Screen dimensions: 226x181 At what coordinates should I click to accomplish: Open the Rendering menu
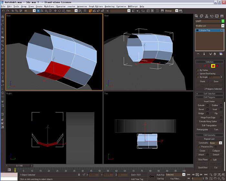coord(109,6)
